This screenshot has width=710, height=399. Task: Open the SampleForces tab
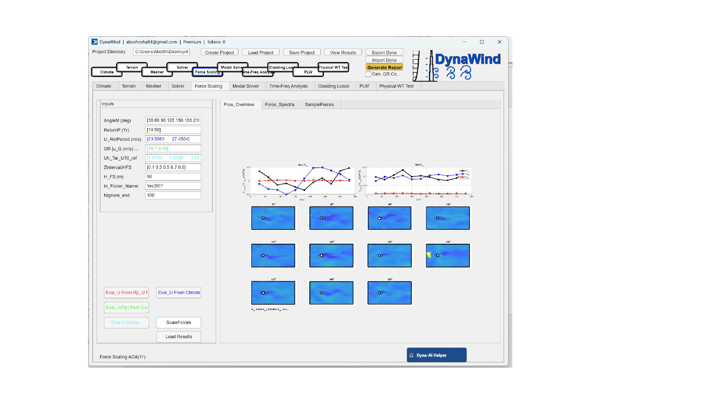coord(319,105)
